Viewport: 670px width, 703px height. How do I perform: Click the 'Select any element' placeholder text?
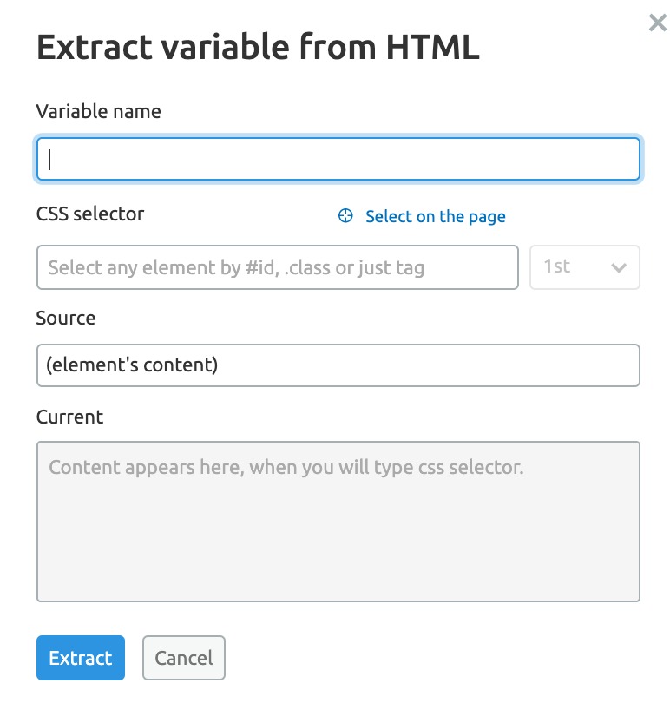pos(236,267)
